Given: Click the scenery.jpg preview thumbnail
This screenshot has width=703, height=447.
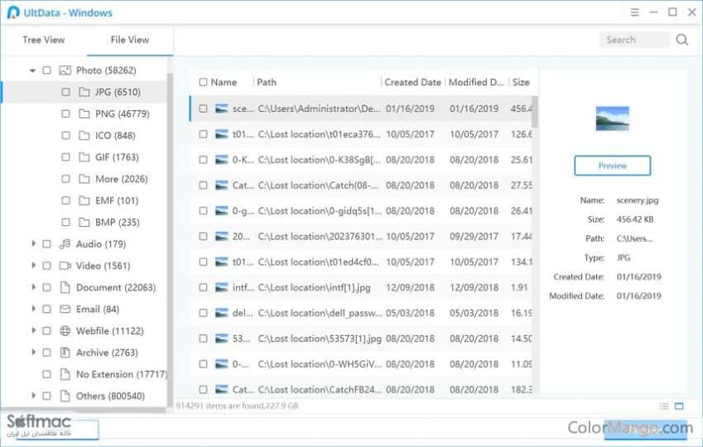Looking at the screenshot, I should pyautogui.click(x=613, y=118).
